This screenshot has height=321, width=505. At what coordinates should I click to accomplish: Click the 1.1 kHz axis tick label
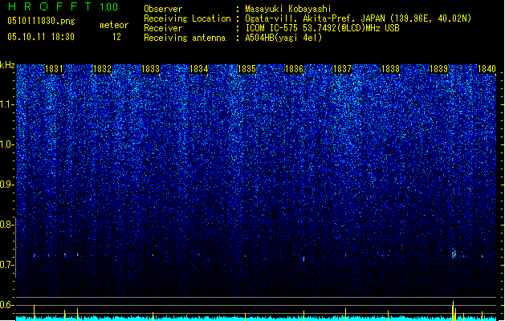pyautogui.click(x=7, y=104)
